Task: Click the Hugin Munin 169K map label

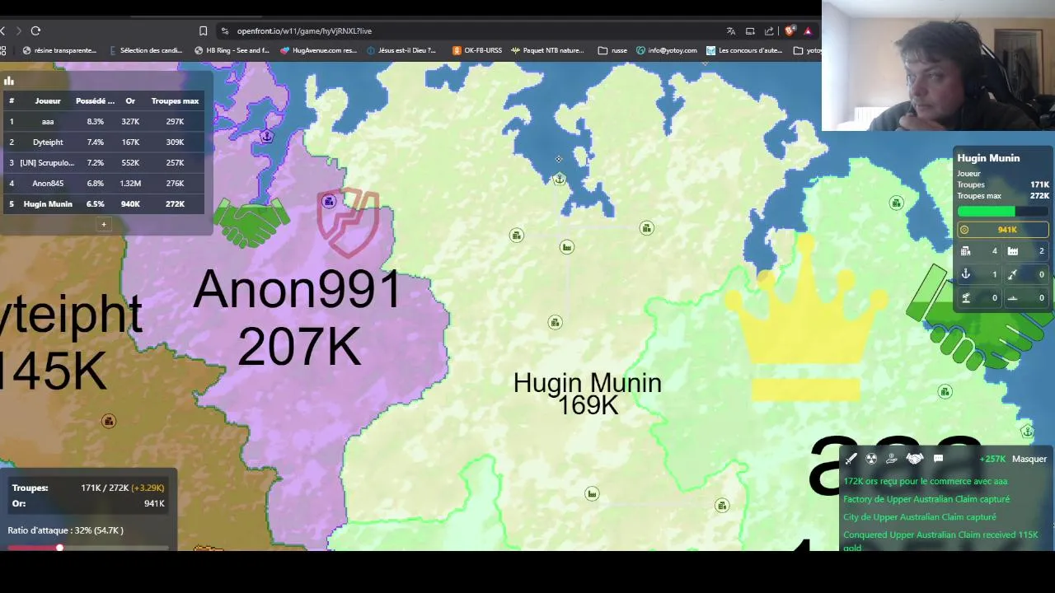Action: [x=588, y=394]
